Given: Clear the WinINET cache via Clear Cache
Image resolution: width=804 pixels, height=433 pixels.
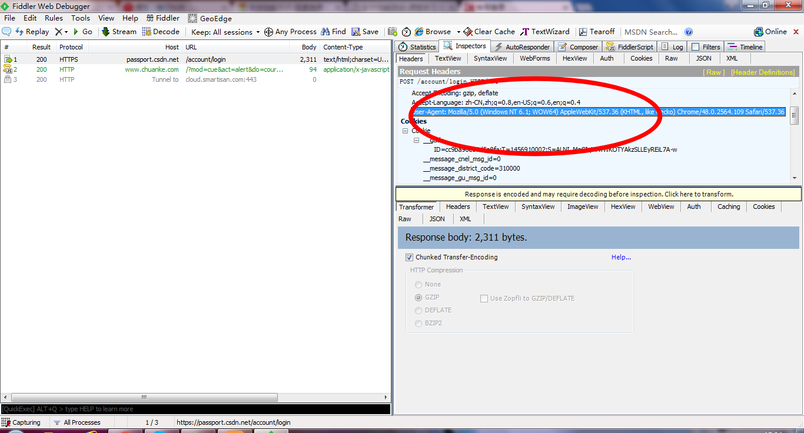Looking at the screenshot, I should pyautogui.click(x=489, y=32).
